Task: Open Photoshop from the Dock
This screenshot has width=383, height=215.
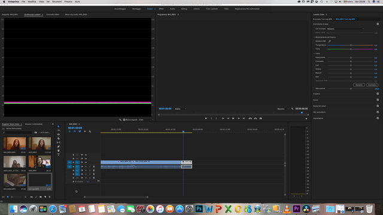Action: (x=199, y=209)
